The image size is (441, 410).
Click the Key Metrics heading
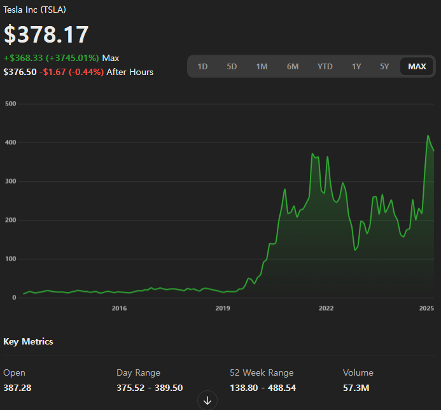pyautogui.click(x=28, y=341)
